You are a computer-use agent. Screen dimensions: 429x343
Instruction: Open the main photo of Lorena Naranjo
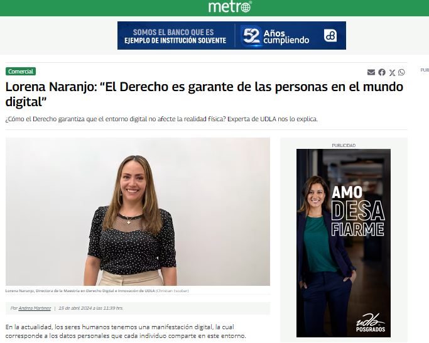(x=138, y=212)
